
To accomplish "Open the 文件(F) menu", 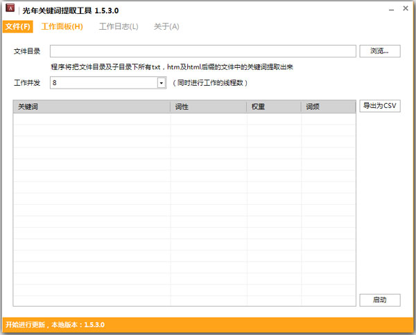I will click(18, 26).
